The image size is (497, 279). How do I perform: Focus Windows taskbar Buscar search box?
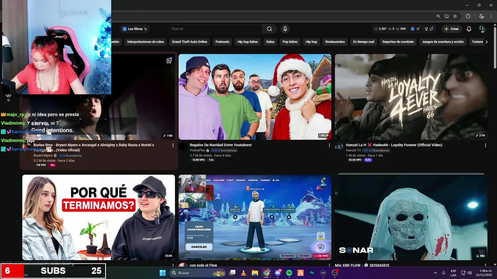point(198,273)
